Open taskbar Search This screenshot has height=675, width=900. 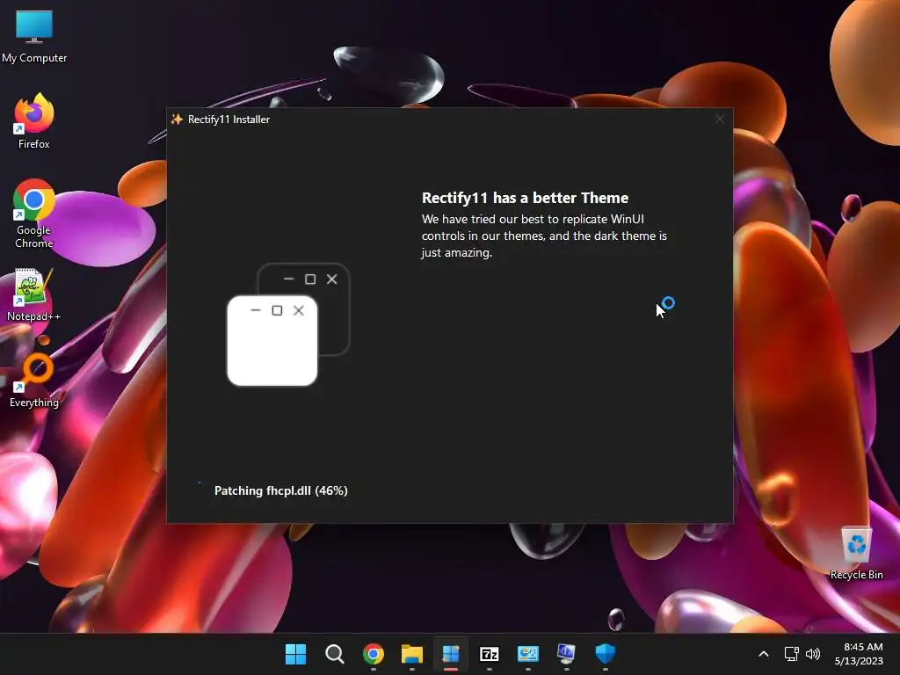[334, 654]
